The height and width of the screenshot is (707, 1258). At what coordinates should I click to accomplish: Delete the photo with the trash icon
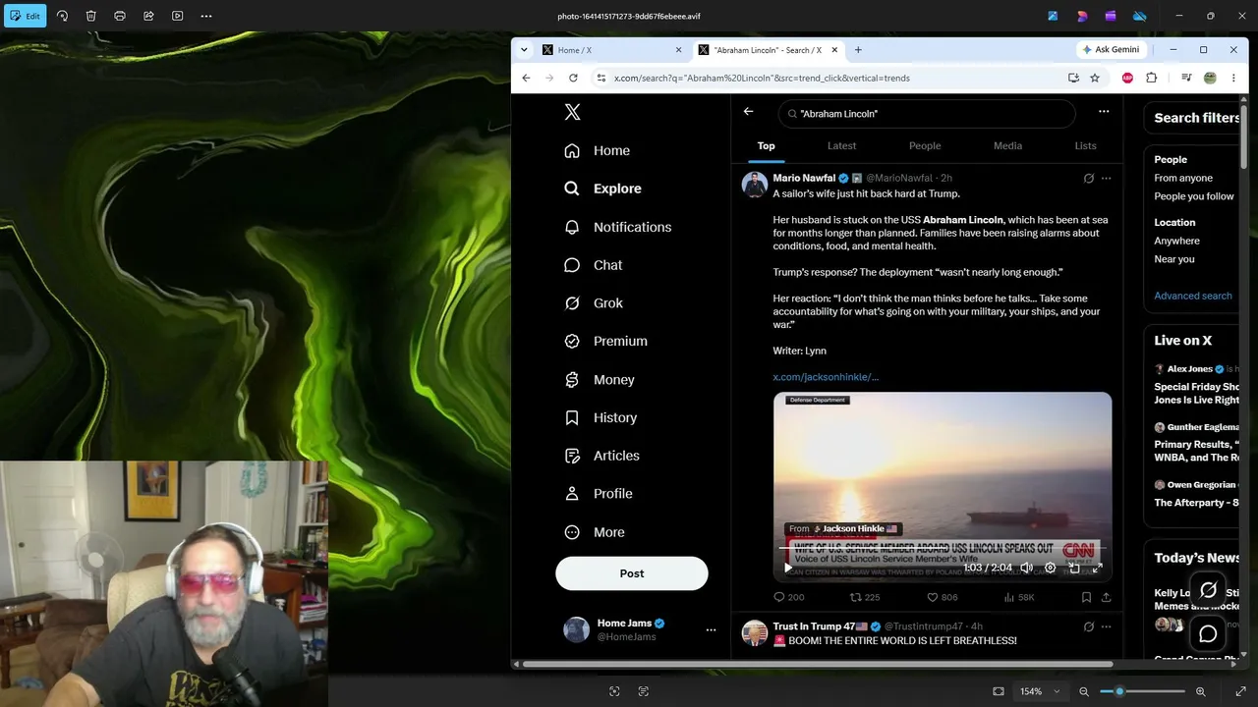(90, 16)
